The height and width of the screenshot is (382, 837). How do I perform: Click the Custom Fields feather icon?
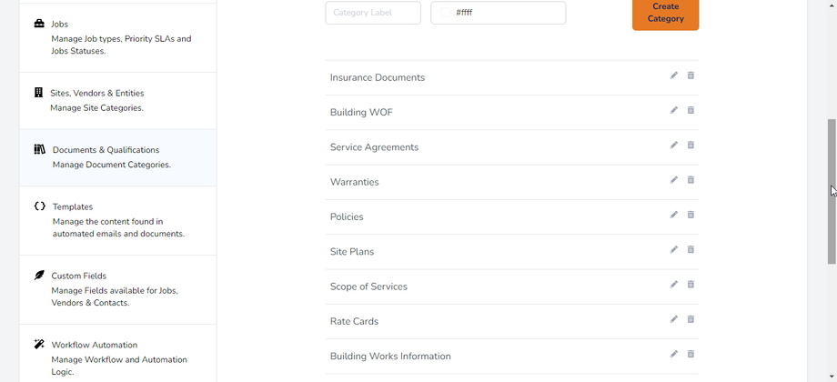click(39, 276)
